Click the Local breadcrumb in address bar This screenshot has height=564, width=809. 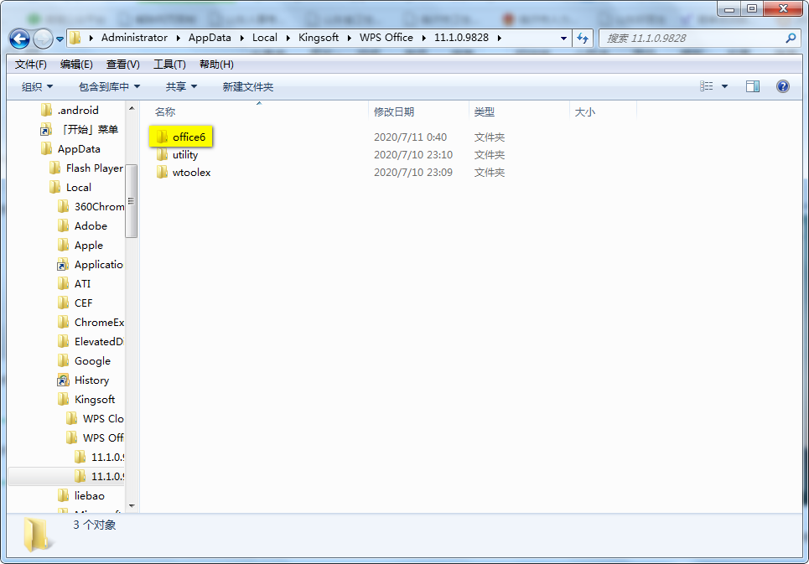[x=264, y=38]
